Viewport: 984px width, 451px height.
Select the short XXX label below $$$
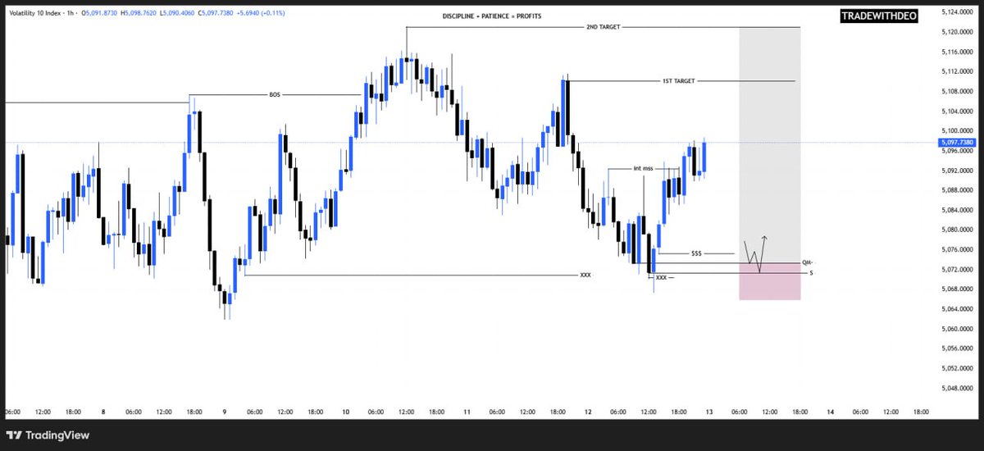click(661, 279)
